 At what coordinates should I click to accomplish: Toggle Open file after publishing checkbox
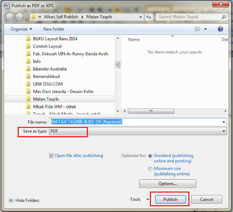(51, 156)
